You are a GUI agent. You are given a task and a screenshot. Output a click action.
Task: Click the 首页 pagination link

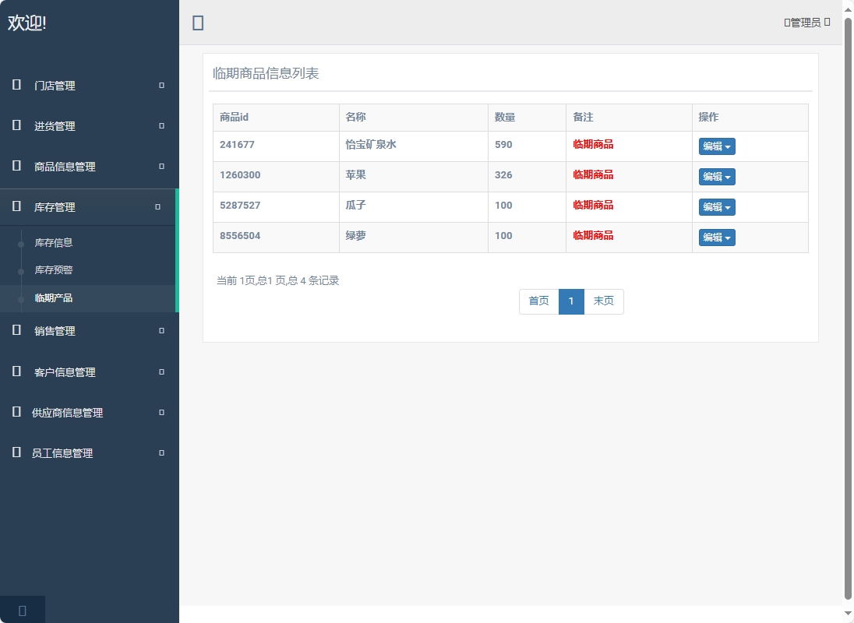(x=538, y=301)
